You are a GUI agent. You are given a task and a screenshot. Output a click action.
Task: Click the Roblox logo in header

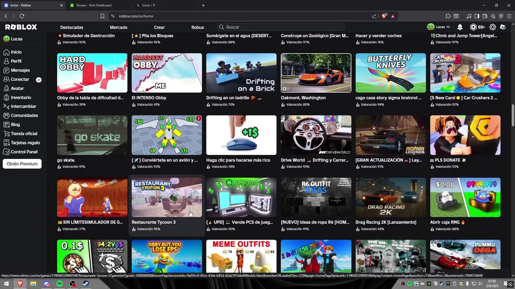coord(21,27)
